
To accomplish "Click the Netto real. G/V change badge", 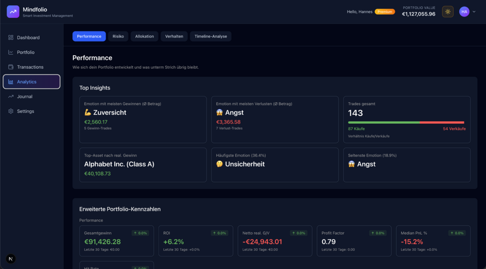I will click(298, 233).
